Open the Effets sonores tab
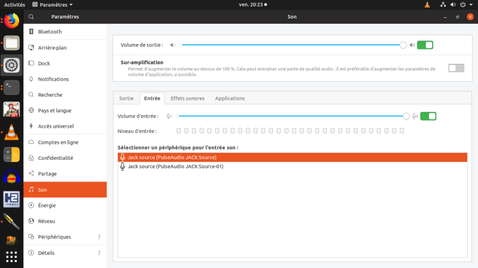This screenshot has width=478, height=268. pos(188,98)
